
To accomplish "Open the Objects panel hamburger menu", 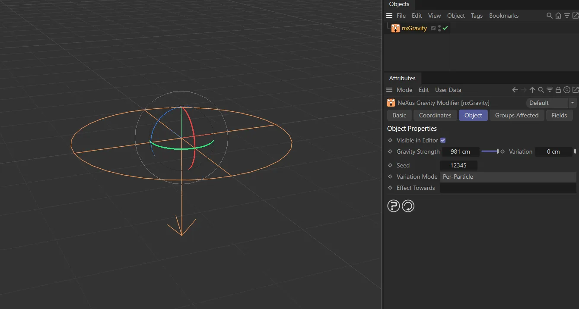I will click(x=389, y=16).
